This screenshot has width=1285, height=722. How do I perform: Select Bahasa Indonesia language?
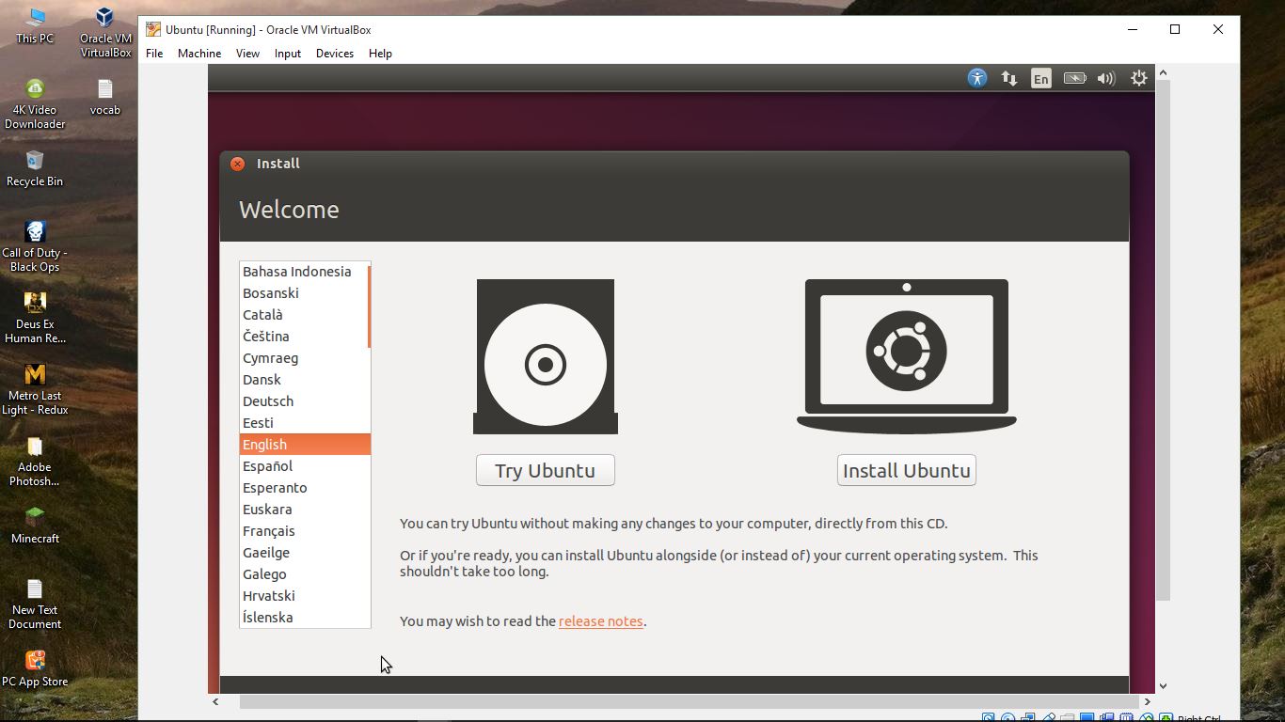click(304, 272)
